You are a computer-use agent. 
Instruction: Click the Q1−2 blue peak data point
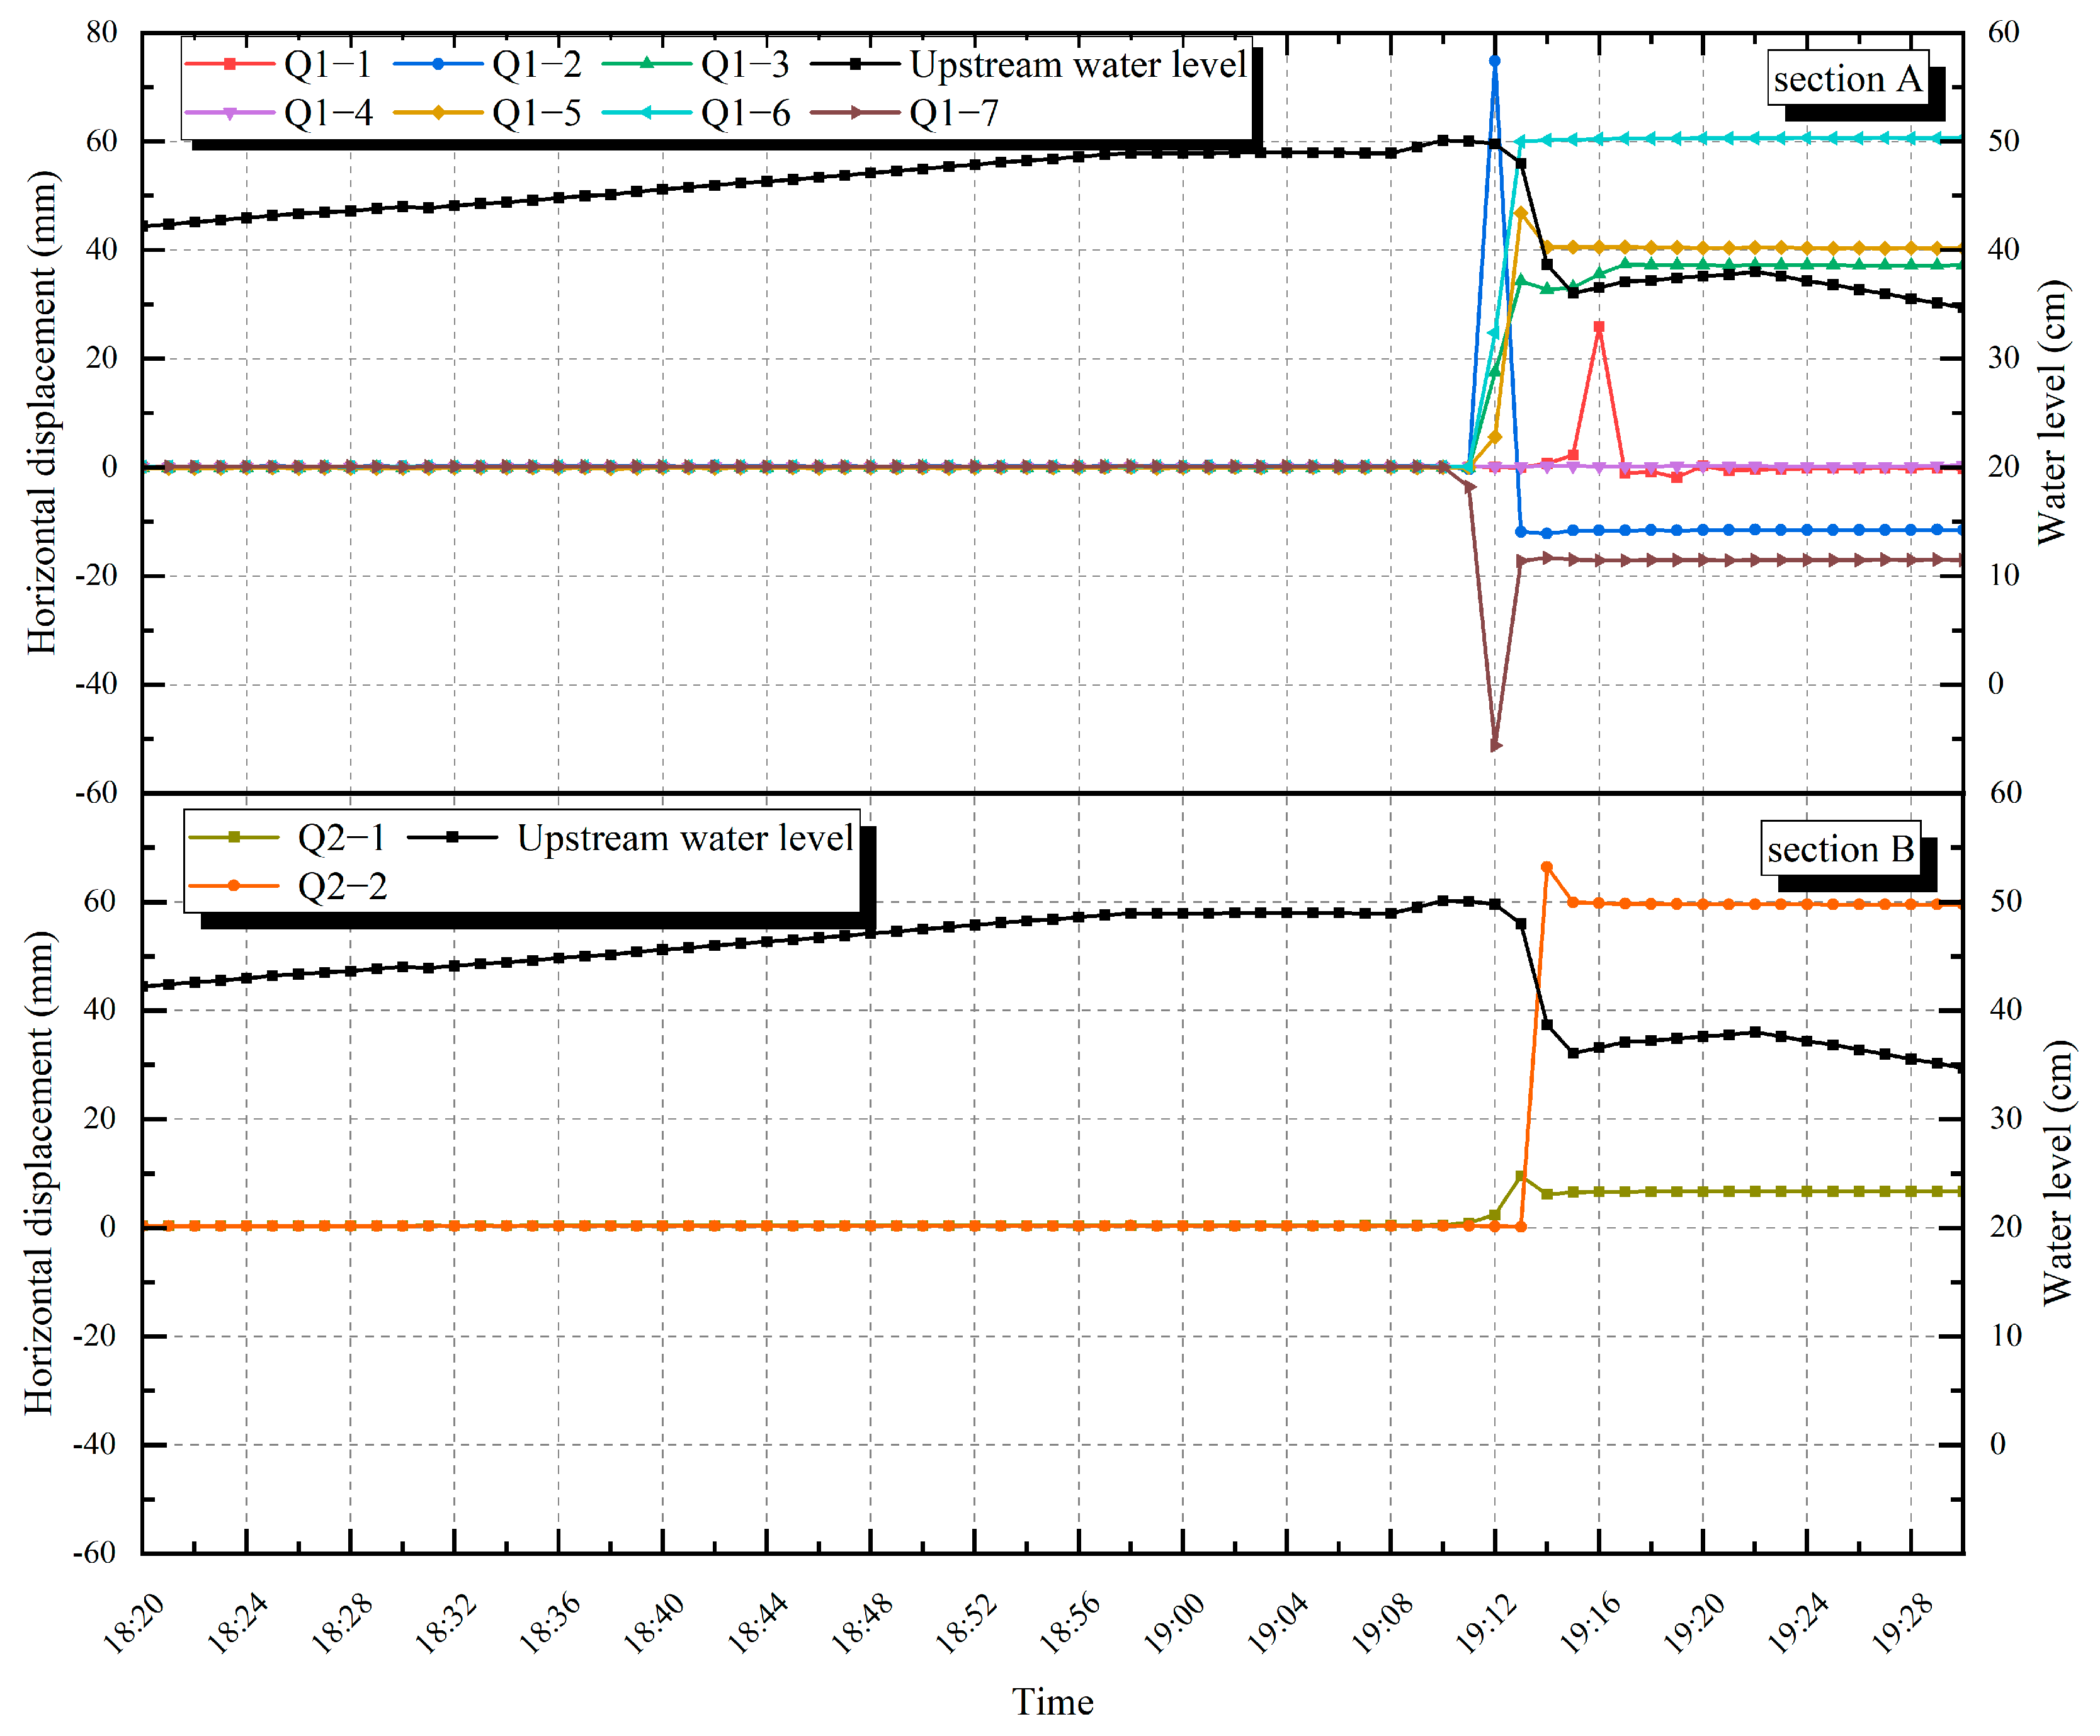1495,61
